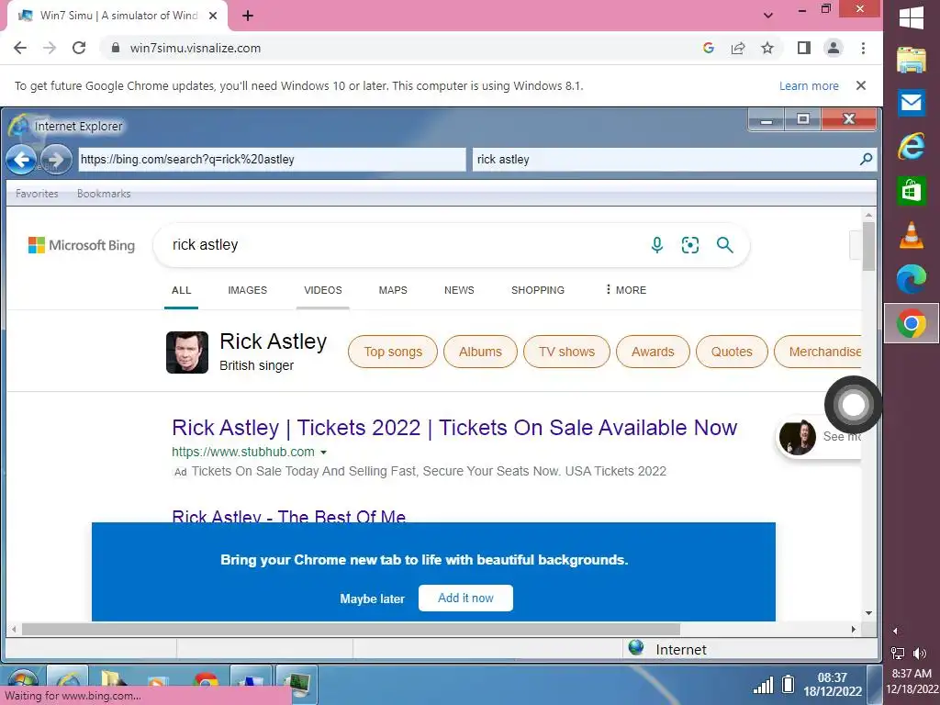Click the Add it now button
Viewport: 940px width, 705px height.
tap(465, 599)
